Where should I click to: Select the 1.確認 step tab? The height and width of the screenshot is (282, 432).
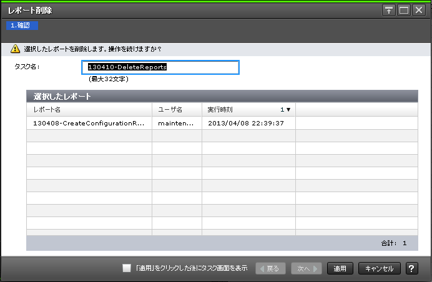click(x=22, y=26)
